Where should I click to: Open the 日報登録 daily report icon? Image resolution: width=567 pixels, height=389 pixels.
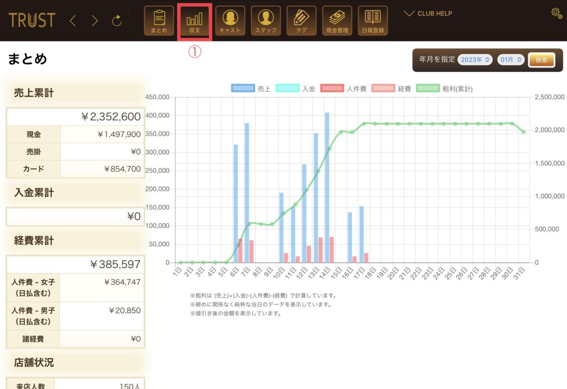click(x=373, y=21)
